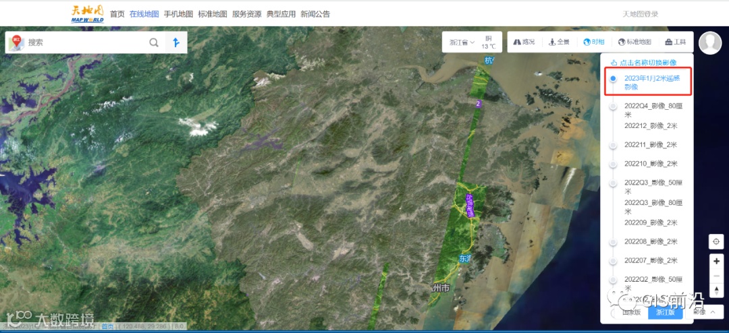
Task: Toggle the 路况 traffic layer
Action: [524, 42]
